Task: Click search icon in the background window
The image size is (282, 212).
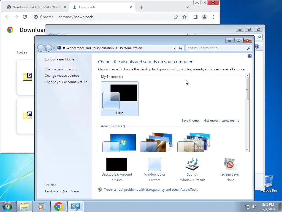Action: (x=259, y=37)
